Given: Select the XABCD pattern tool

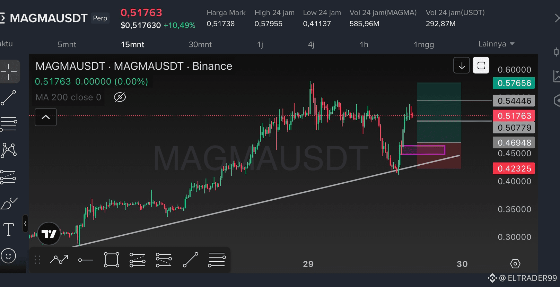Looking at the screenshot, I should tap(9, 150).
